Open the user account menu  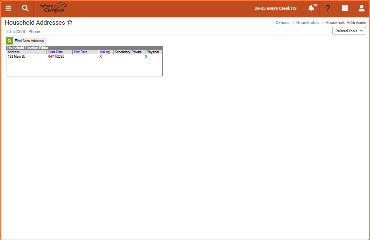click(361, 8)
